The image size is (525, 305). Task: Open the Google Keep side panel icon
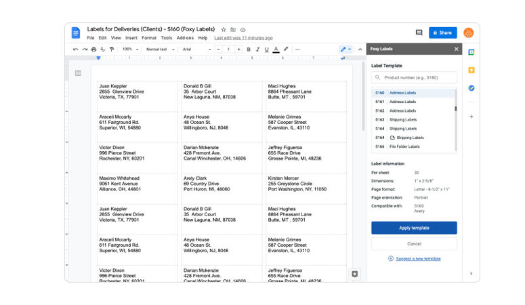[471, 70]
